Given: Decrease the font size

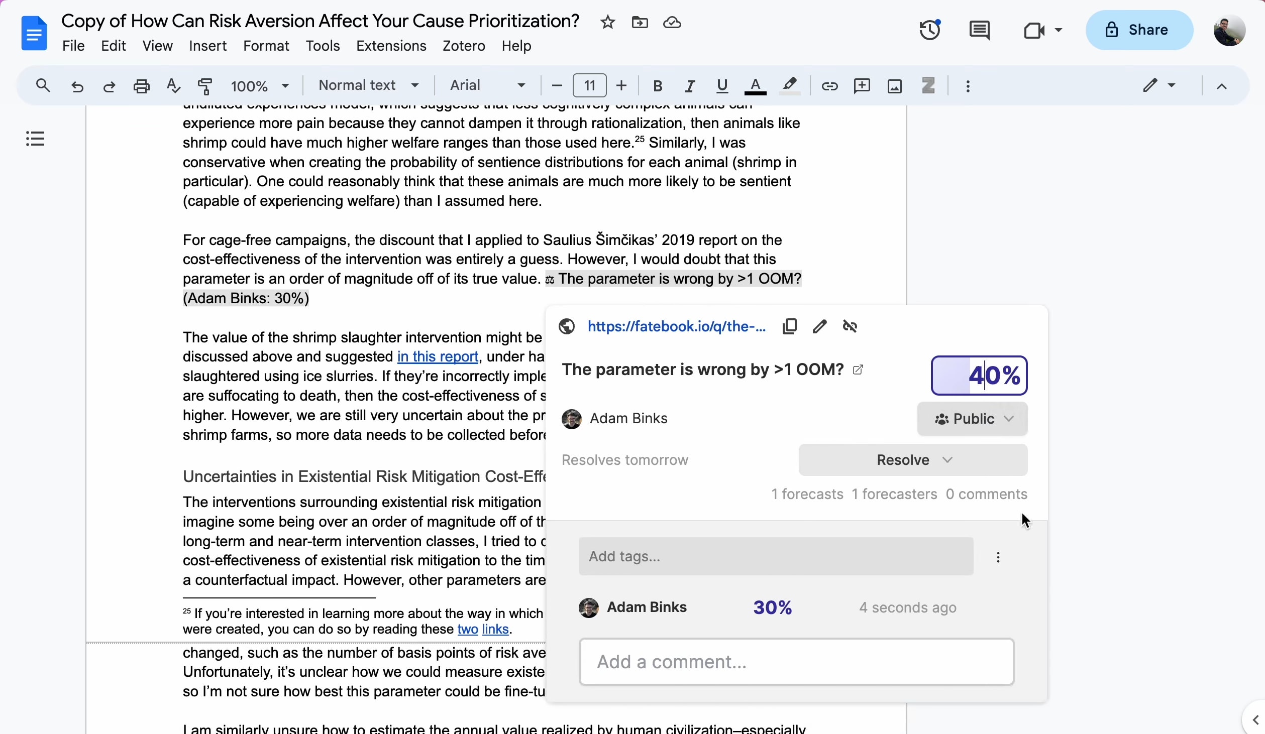Looking at the screenshot, I should tap(556, 85).
